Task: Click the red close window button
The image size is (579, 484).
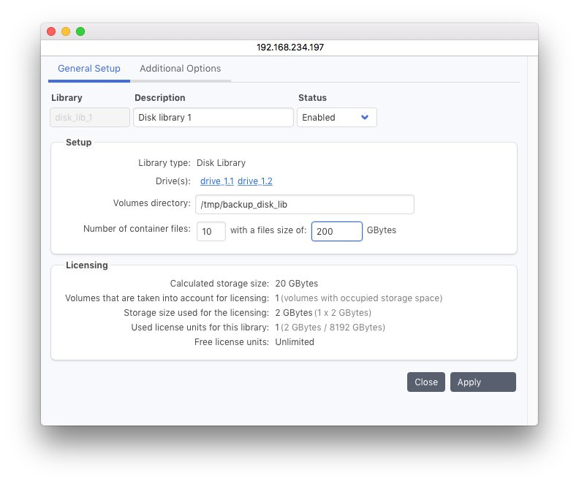Action: 51,31
